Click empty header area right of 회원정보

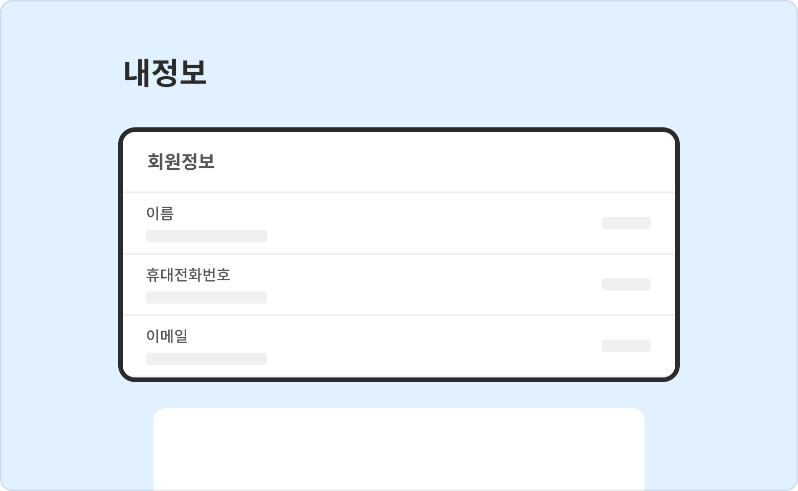pyautogui.click(x=435, y=162)
